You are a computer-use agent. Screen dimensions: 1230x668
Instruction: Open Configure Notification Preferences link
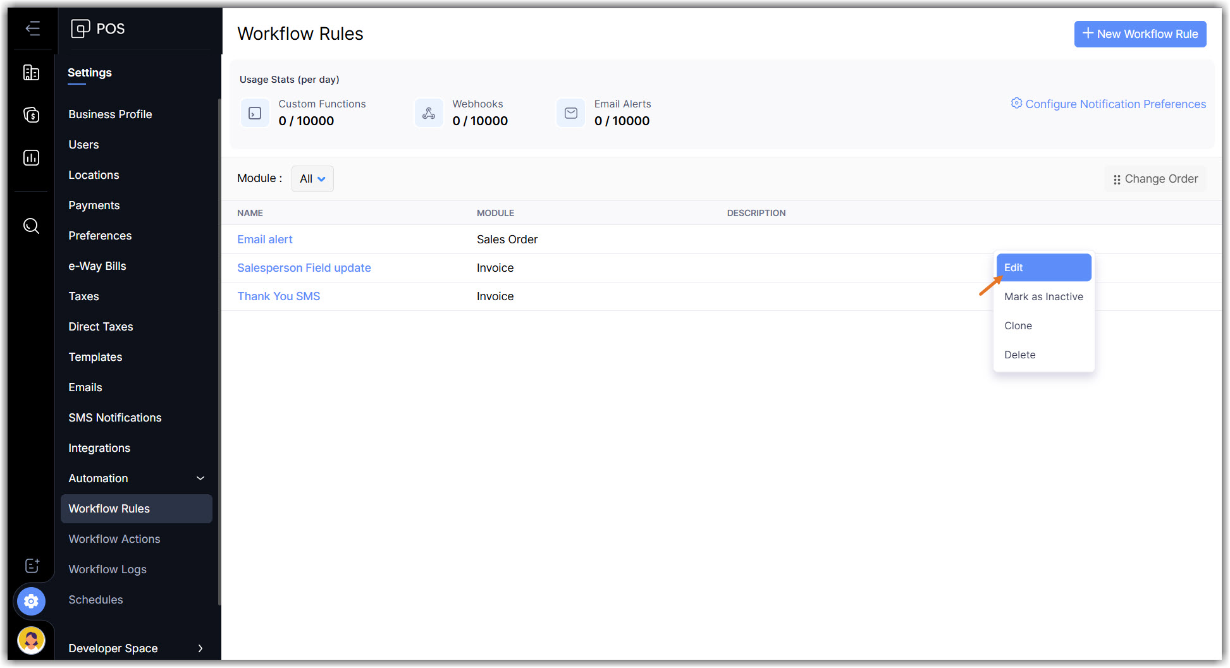tap(1108, 104)
